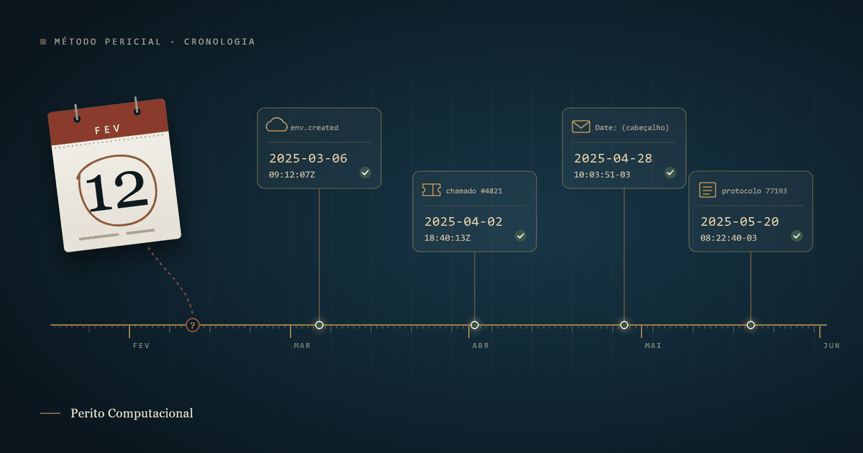863x453 pixels.
Task: Click the time 09:12:07Z
Action: tap(292, 175)
